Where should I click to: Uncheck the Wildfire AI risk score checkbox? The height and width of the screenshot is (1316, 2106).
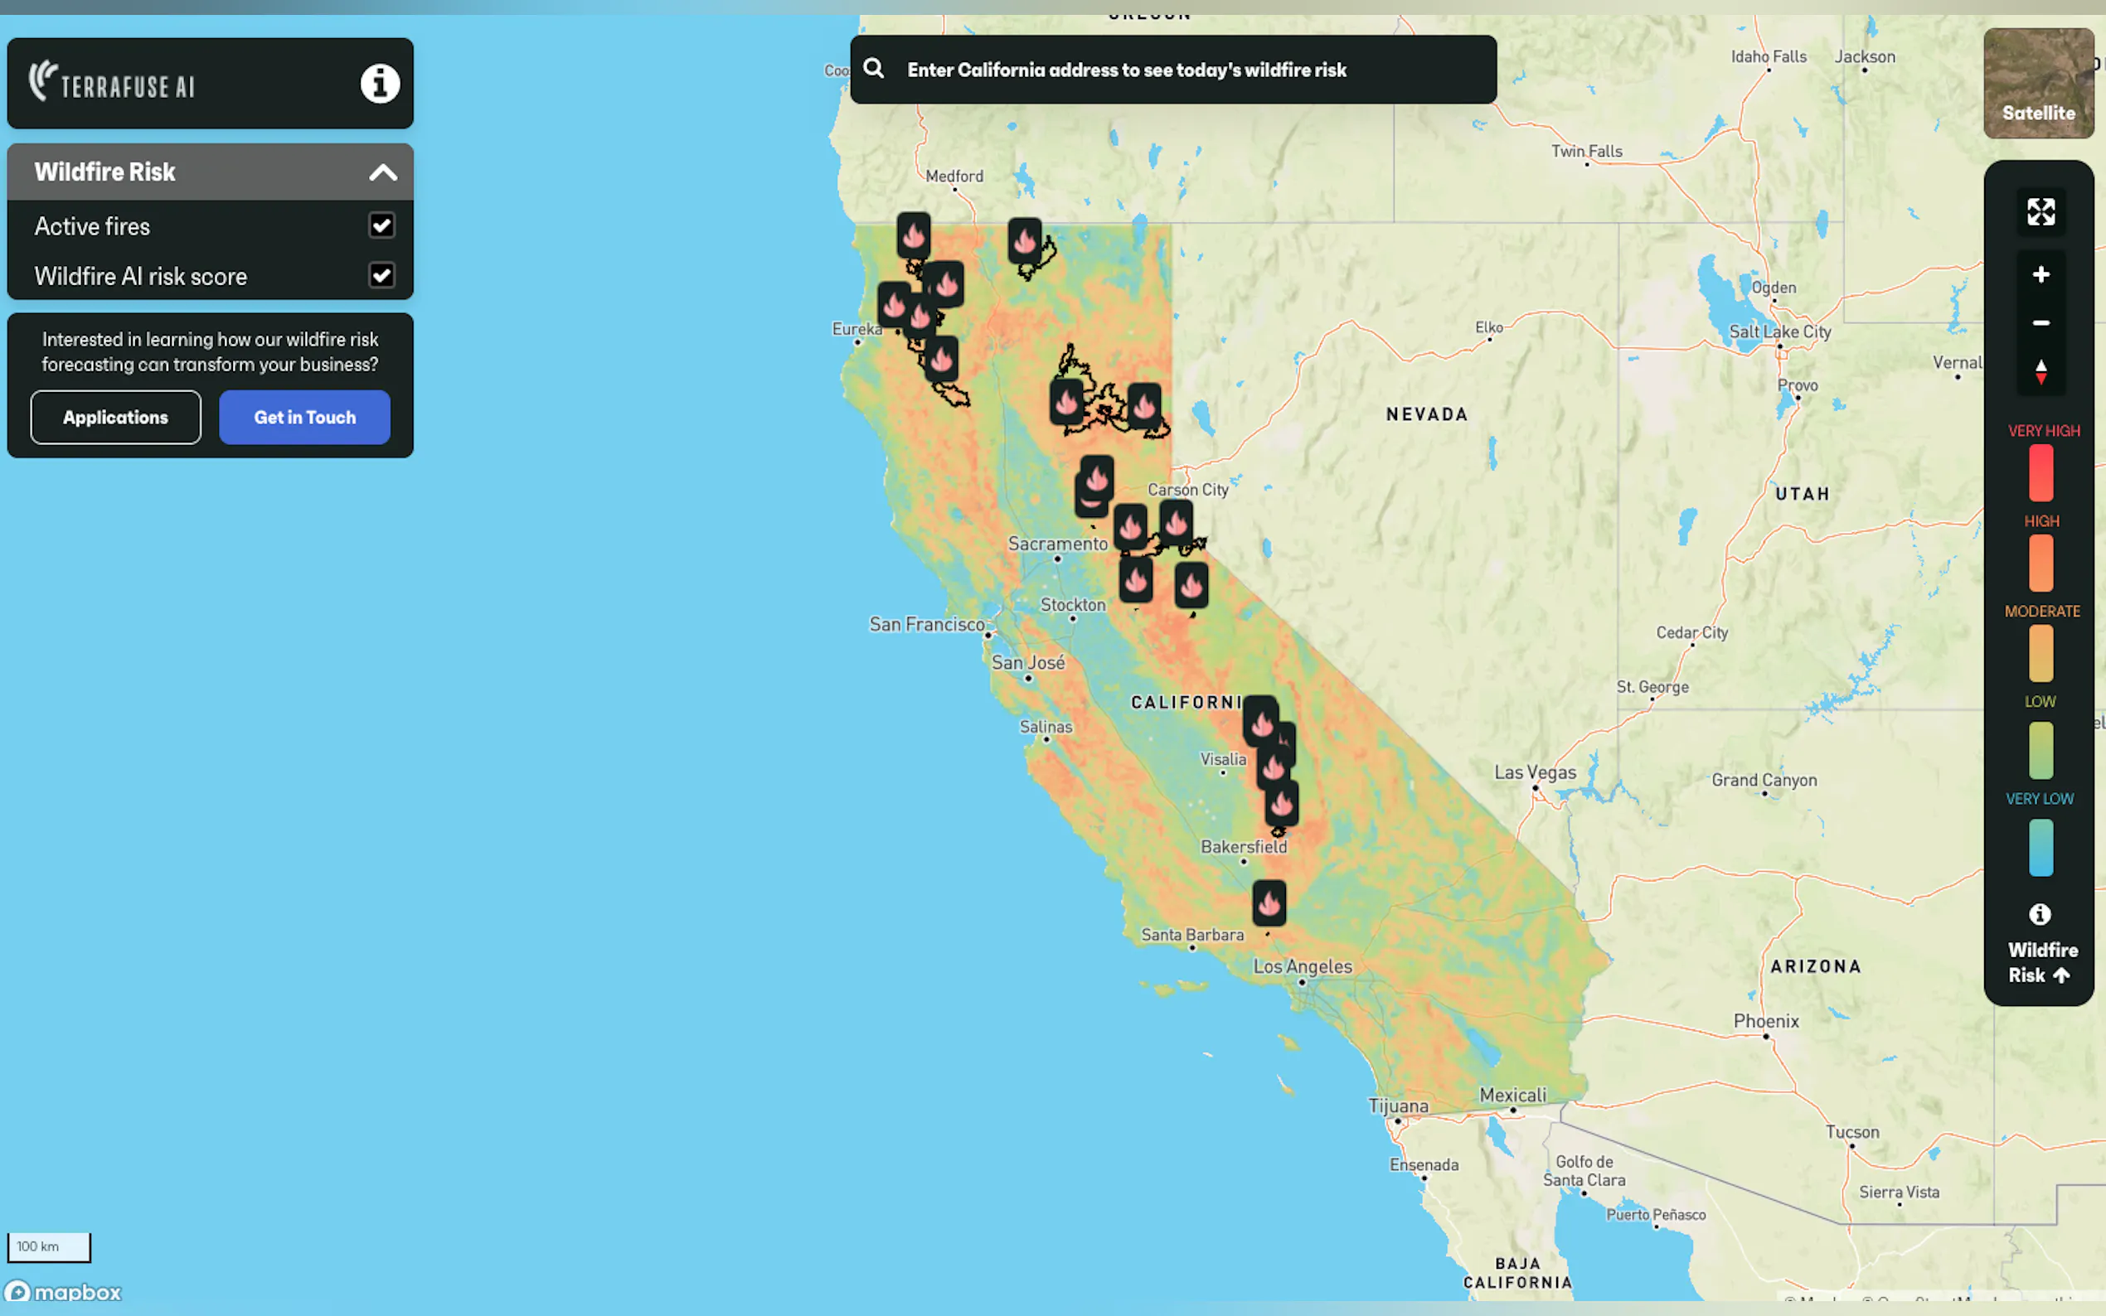click(381, 276)
